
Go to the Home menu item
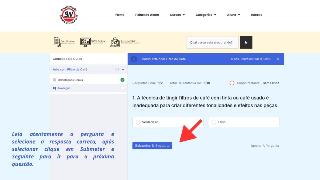(x=120, y=15)
